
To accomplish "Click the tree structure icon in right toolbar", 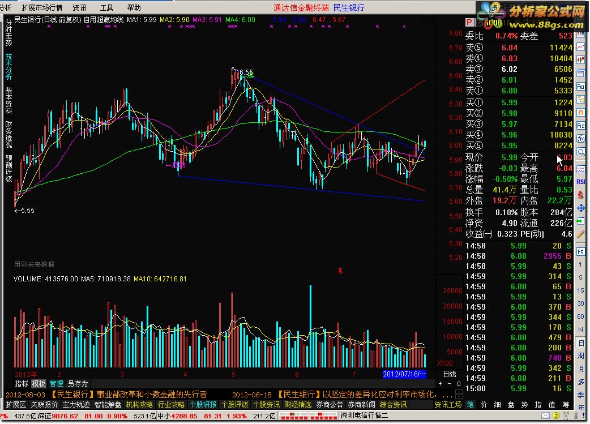I will tap(581, 100).
